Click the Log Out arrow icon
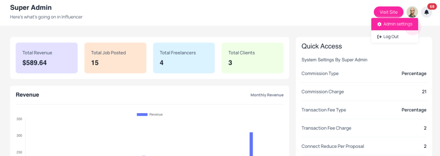Screen dimensions: 440x156 pos(379,37)
